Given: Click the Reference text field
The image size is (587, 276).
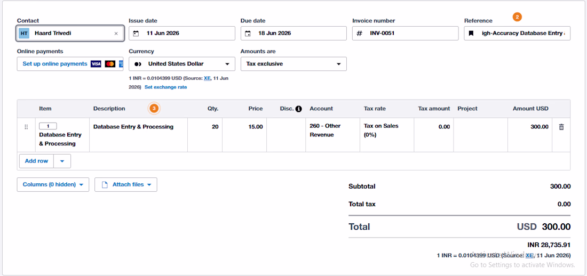Looking at the screenshot, I should tap(517, 33).
